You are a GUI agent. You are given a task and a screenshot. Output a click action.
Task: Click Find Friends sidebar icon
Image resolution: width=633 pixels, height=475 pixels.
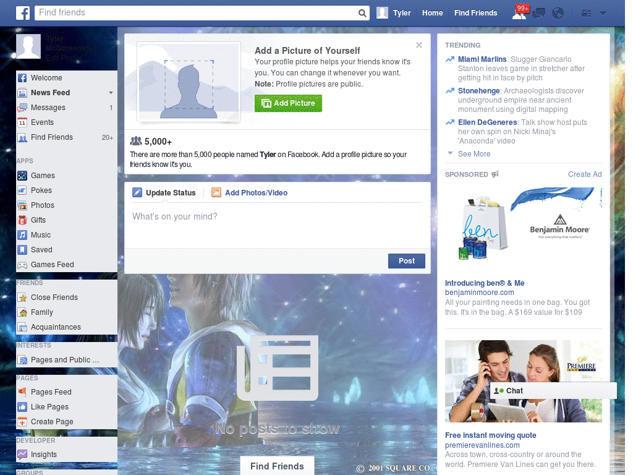click(22, 137)
